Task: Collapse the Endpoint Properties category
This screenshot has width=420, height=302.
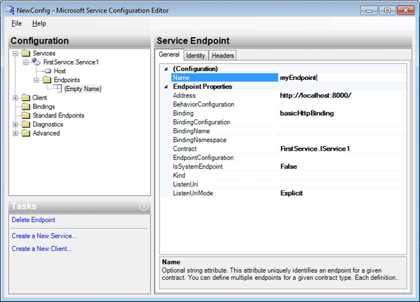Action: (166, 87)
